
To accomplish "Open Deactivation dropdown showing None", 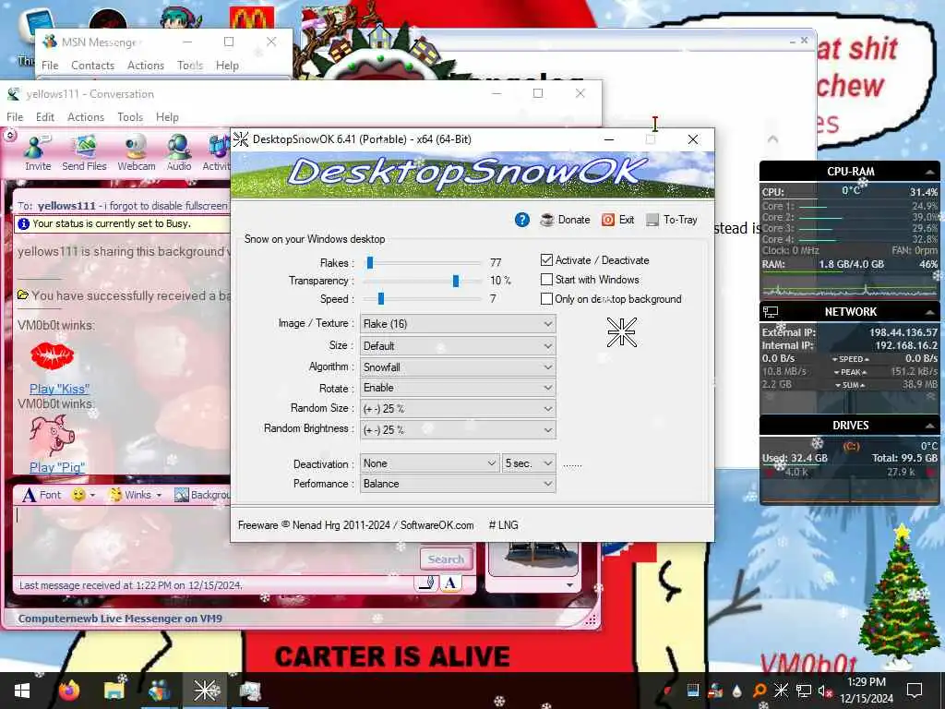I will point(430,463).
